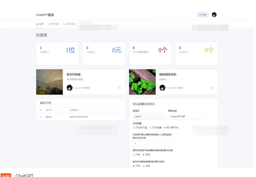Select the 开启微信 radio option
Screen dimensions: 256x177
(150, 128)
